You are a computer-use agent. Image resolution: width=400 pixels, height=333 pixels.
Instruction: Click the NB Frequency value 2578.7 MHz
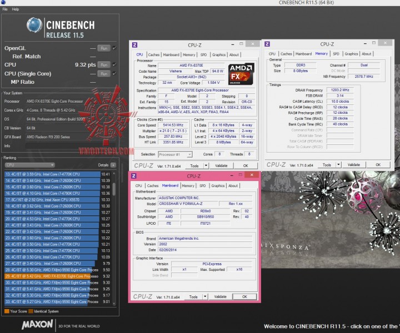point(364,77)
